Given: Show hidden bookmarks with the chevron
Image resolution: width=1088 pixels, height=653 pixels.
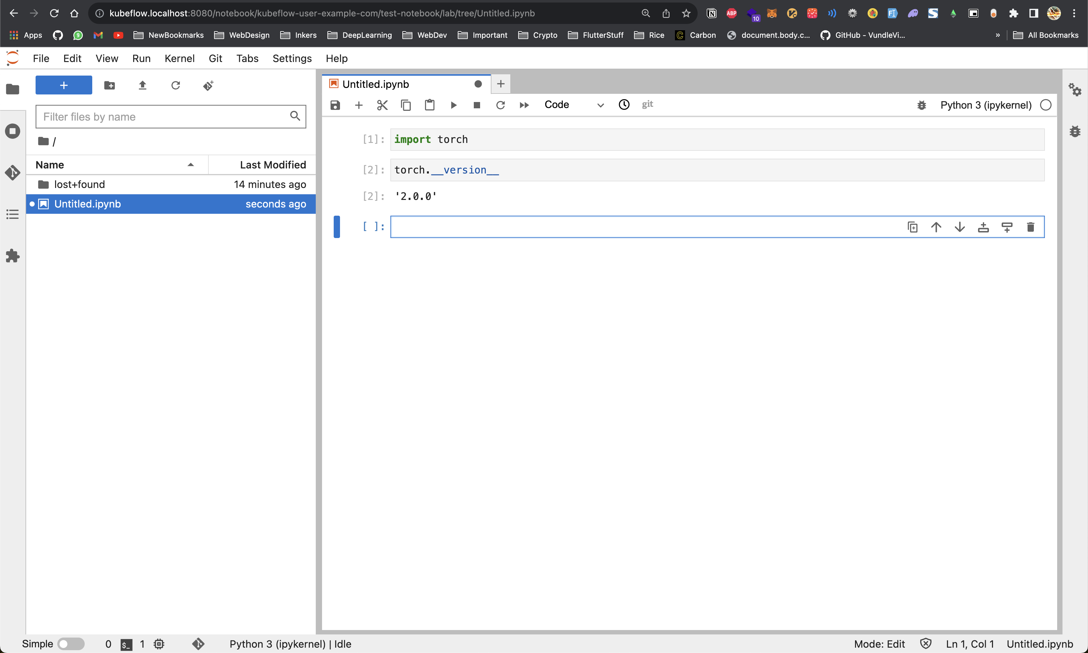Looking at the screenshot, I should [998, 35].
